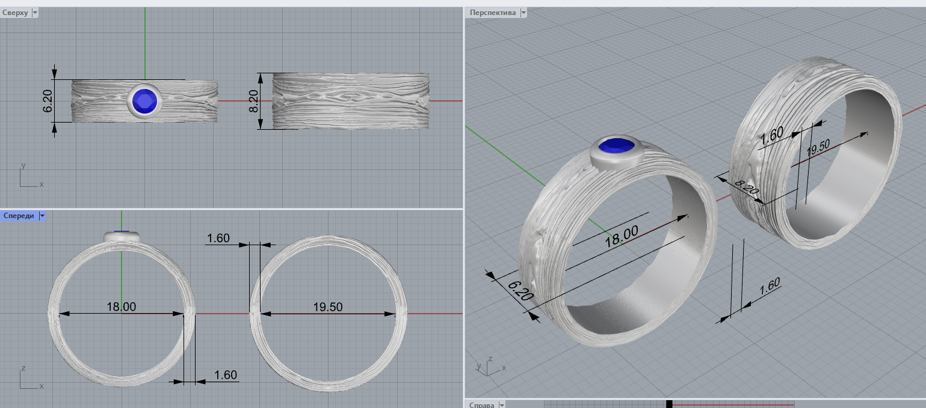926x408 pixels.
Task: Click the XZ axis icon in front viewport
Action: pyautogui.click(x=29, y=378)
